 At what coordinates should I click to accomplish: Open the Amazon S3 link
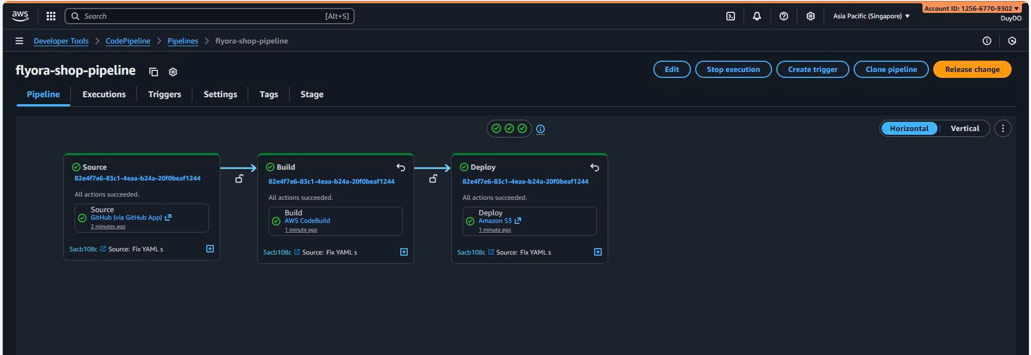point(500,221)
